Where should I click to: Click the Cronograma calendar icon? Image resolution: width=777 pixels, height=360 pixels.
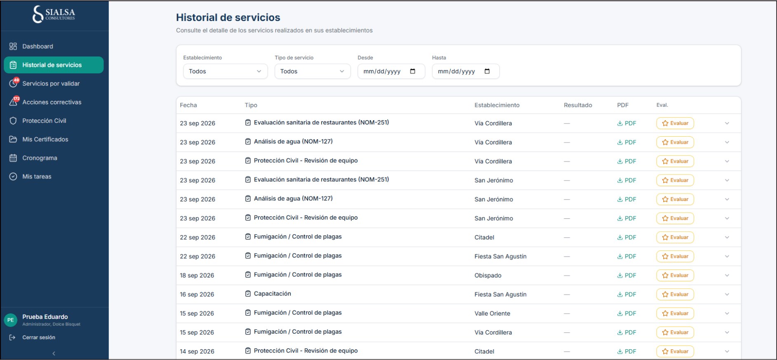coord(13,158)
